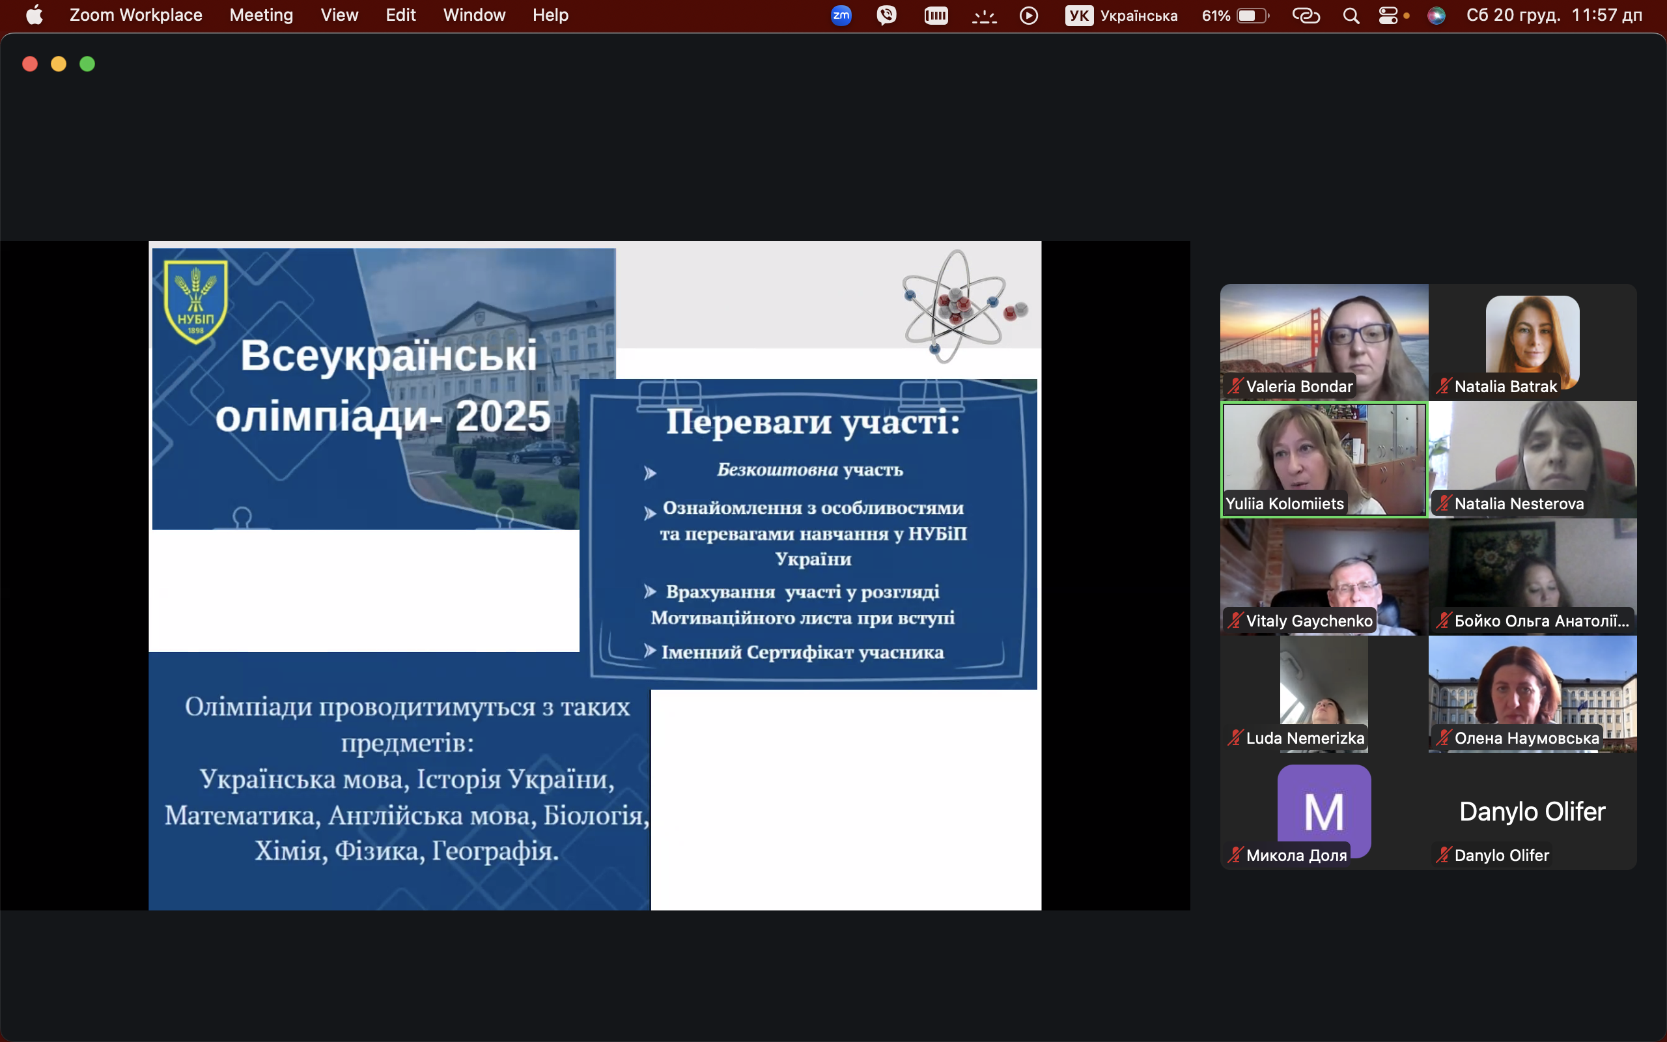This screenshot has height=1042, width=1667.
Task: Click muted mic icon on Vitaly Gaychenko
Action: coord(1235,620)
